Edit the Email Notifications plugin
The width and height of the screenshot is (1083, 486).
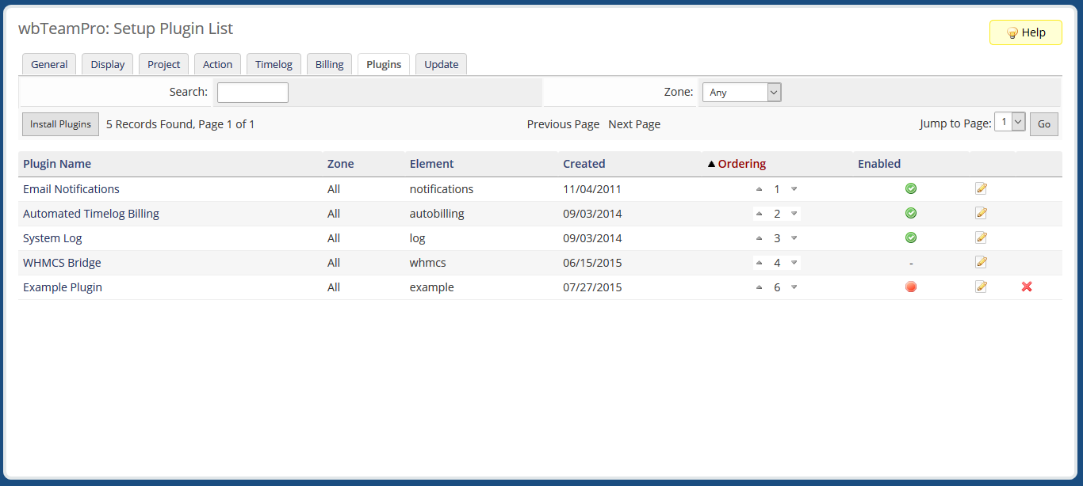pyautogui.click(x=982, y=188)
